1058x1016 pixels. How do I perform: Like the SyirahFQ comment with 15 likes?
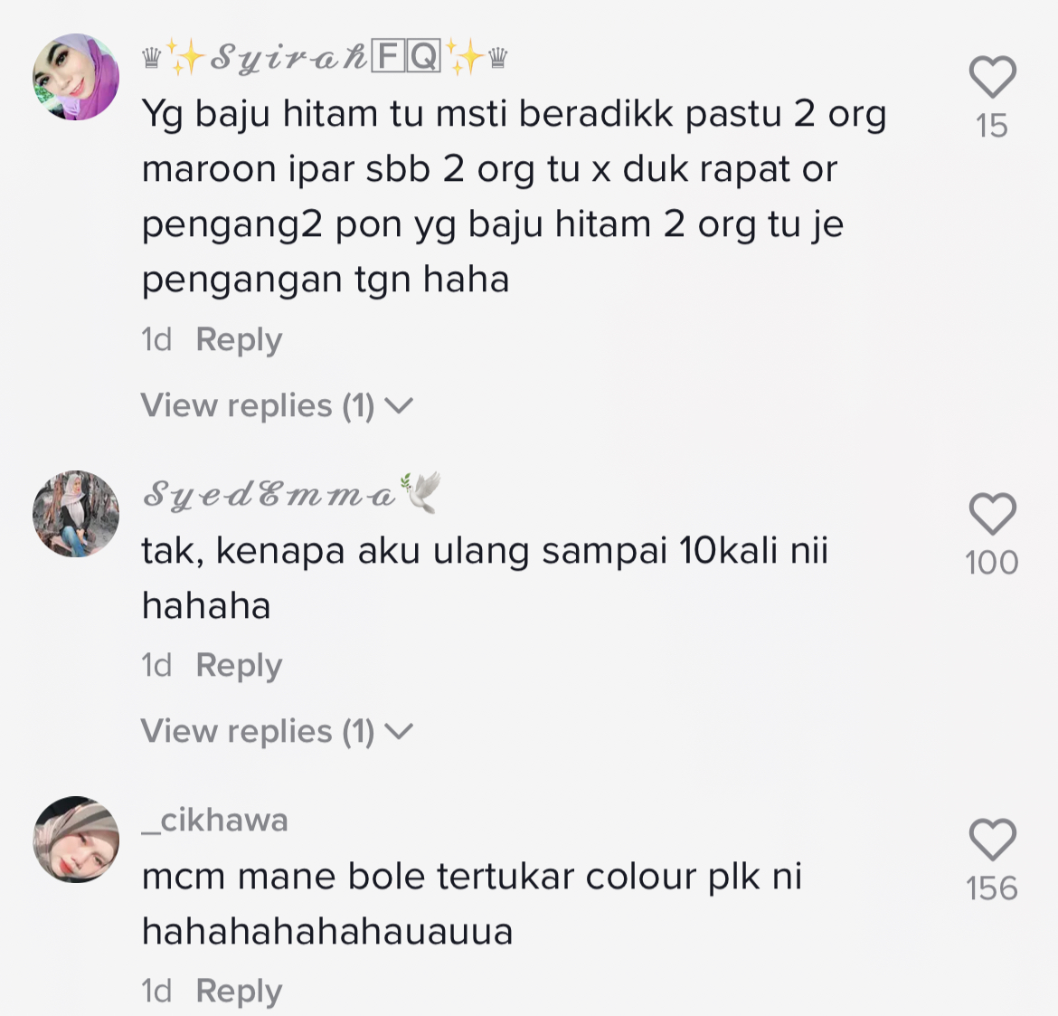[x=993, y=77]
